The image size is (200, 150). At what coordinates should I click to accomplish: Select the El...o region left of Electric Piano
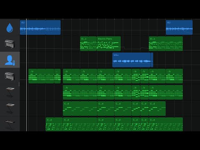(88, 44)
